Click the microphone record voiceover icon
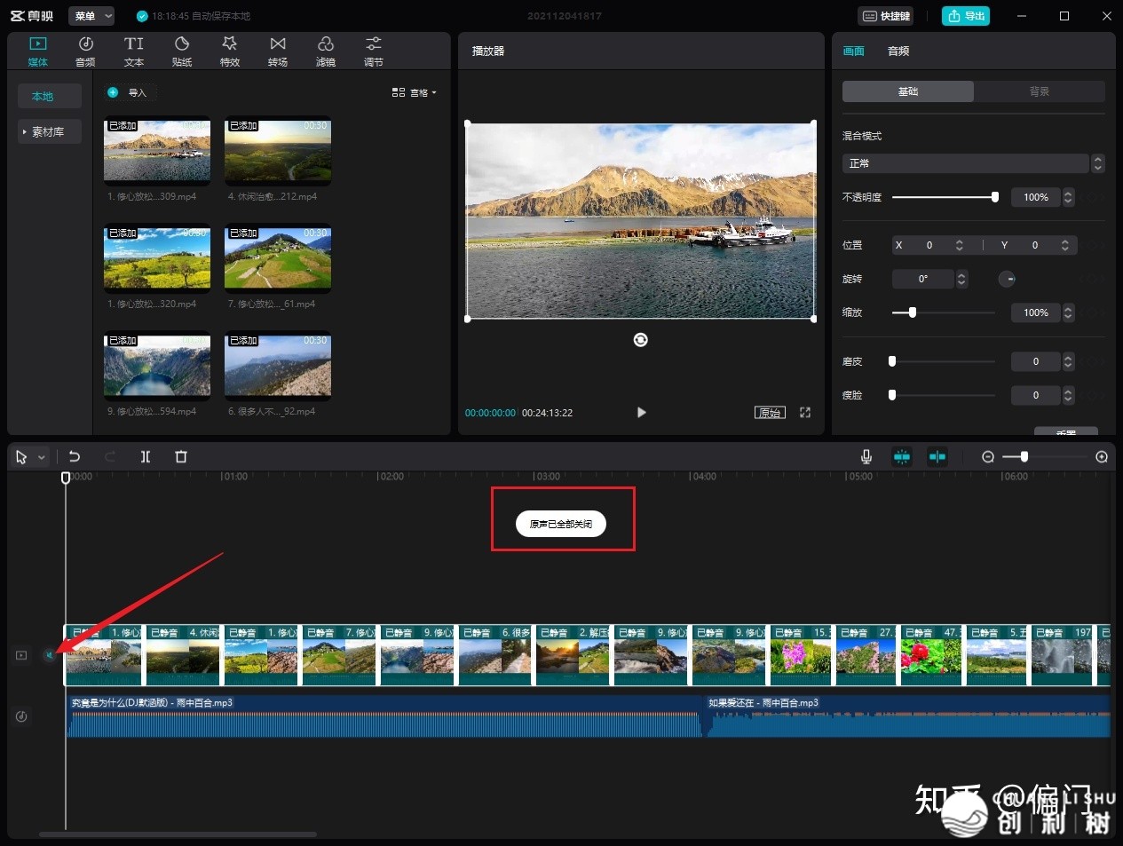Screen dimensions: 1123x846 coord(866,456)
